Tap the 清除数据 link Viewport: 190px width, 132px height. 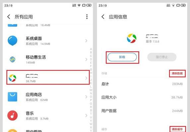pos(177,73)
